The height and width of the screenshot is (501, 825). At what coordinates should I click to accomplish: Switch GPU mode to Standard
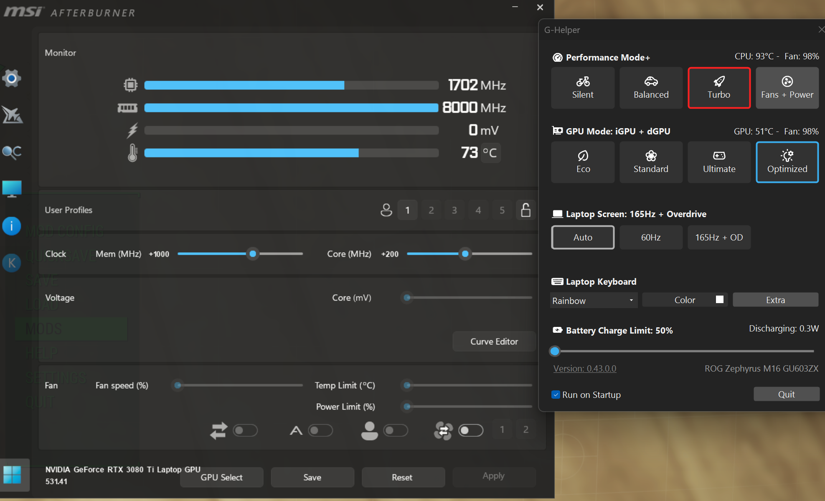point(651,162)
